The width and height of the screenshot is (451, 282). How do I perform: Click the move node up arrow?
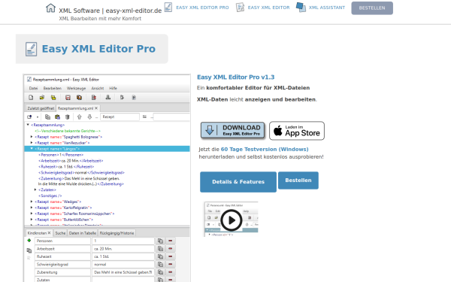[x=80, y=117]
